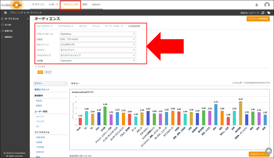The width and height of the screenshot is (274, 158).
Task: Open the hamburger menu in the breadcrumb bar
Action: point(5,13)
